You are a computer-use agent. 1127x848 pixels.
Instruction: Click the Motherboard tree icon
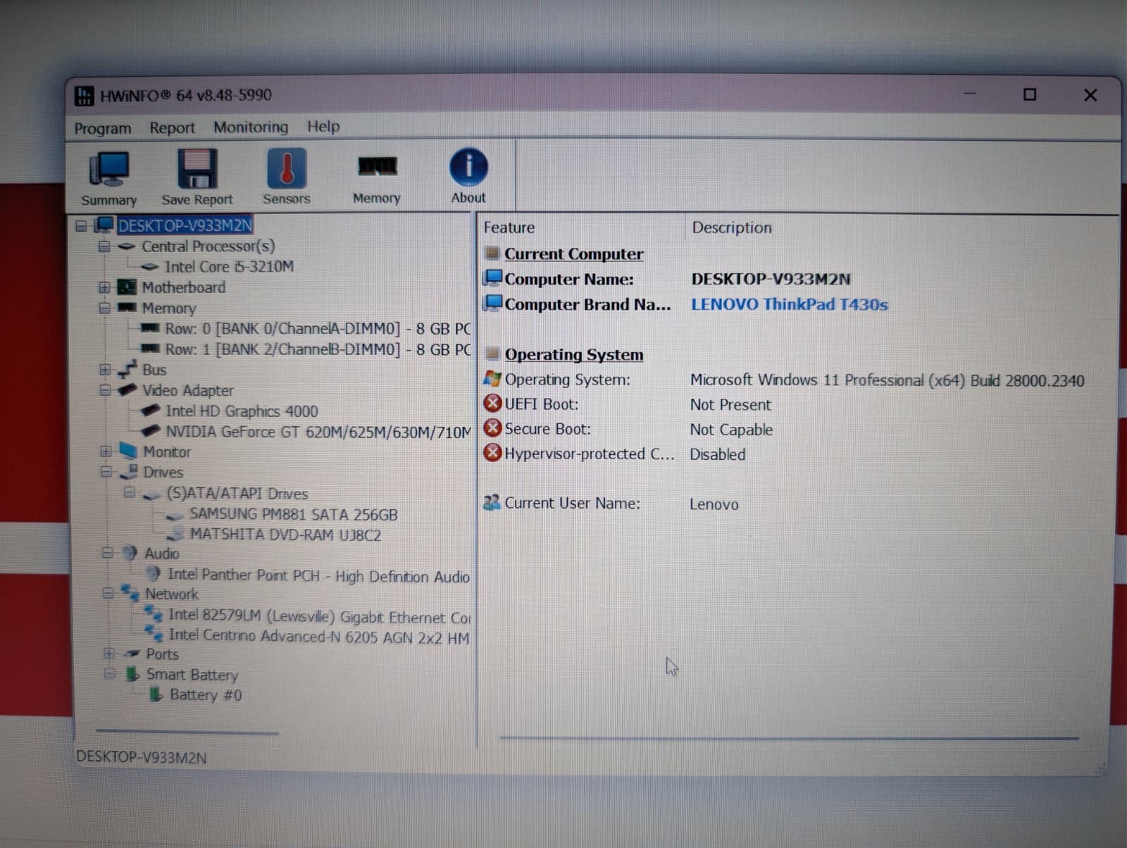click(127, 287)
